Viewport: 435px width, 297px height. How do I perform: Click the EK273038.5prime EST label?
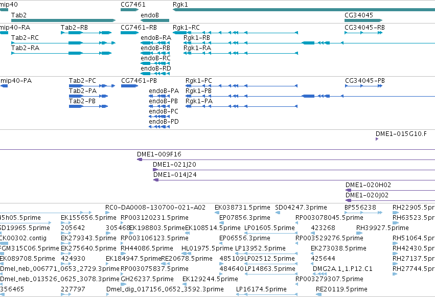(338, 248)
